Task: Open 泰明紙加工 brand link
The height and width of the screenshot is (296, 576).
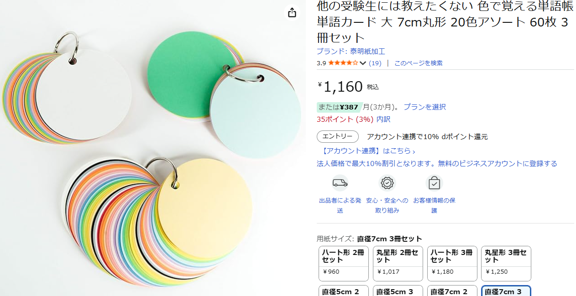Action: click(x=351, y=51)
